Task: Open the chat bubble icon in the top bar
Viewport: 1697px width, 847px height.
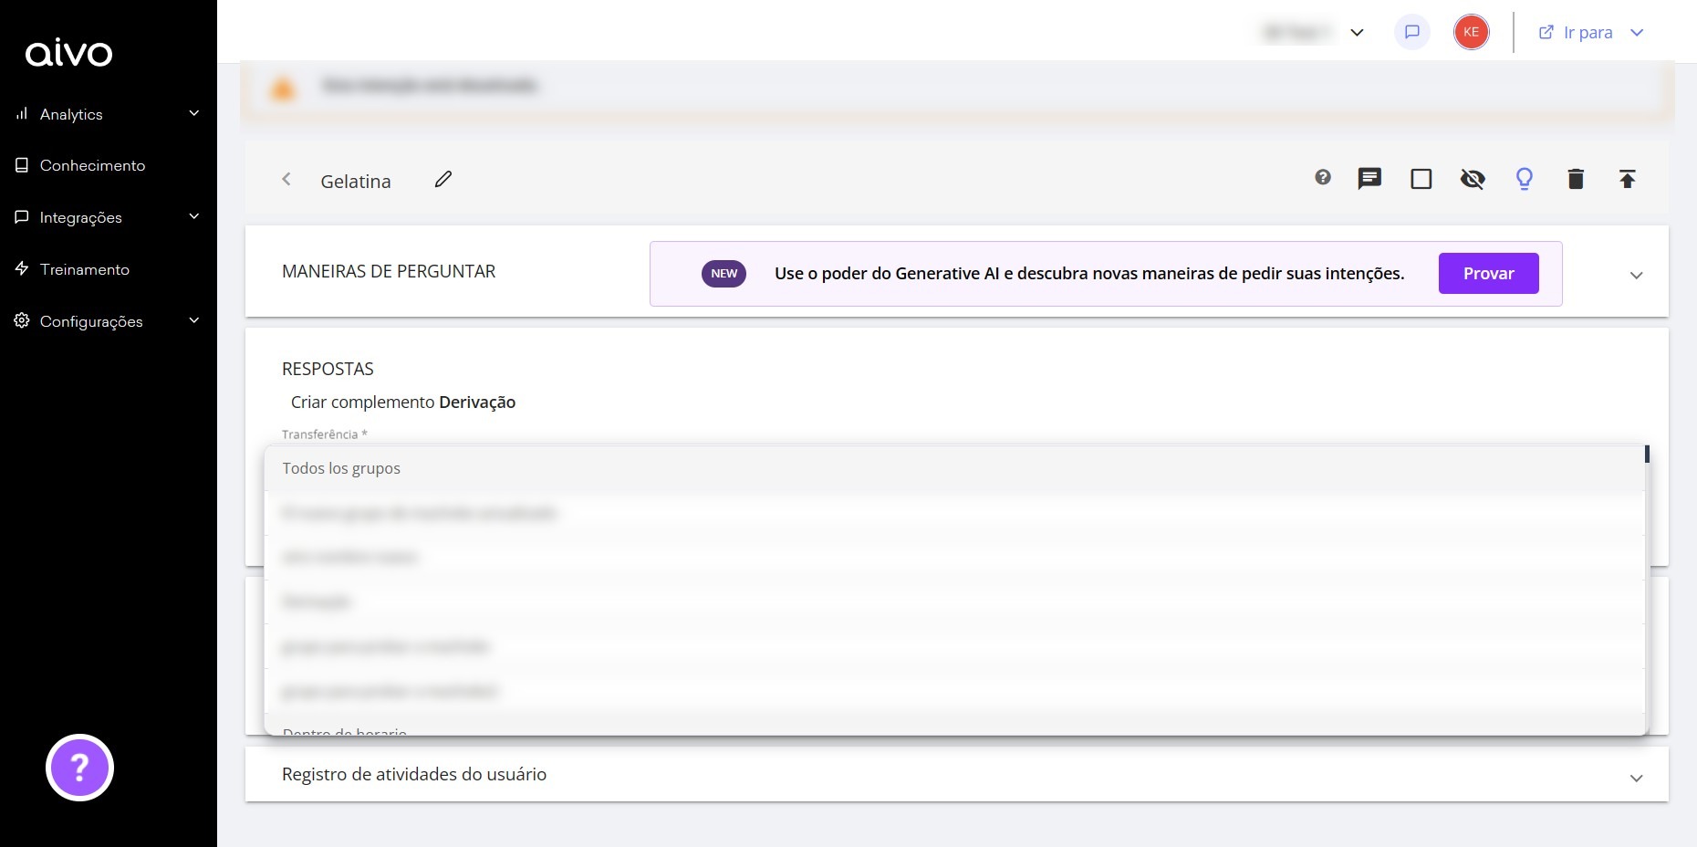Action: 1411,31
